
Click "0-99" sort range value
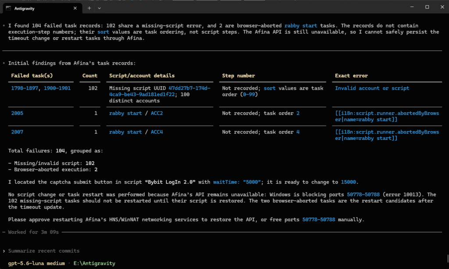point(249,94)
